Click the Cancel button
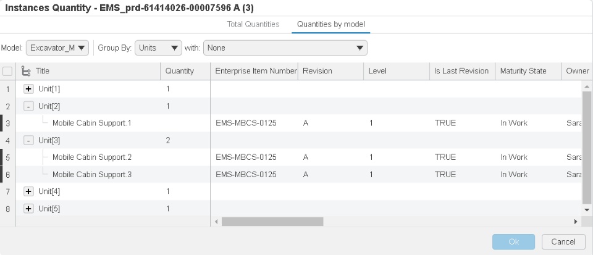This screenshot has height=255, width=593. pyautogui.click(x=563, y=241)
